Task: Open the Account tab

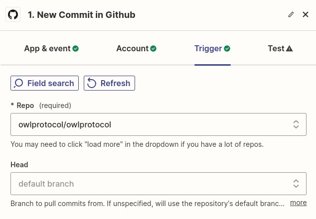Action: tap(132, 48)
